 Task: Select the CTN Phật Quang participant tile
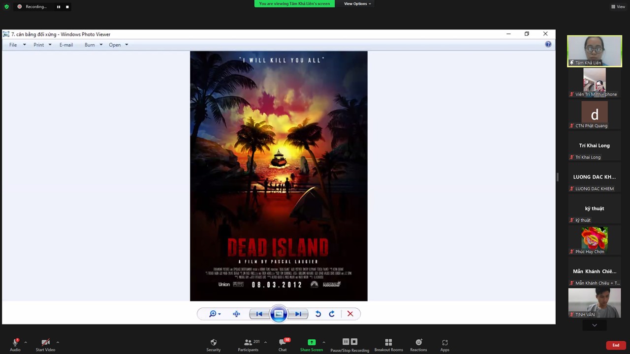click(595, 114)
